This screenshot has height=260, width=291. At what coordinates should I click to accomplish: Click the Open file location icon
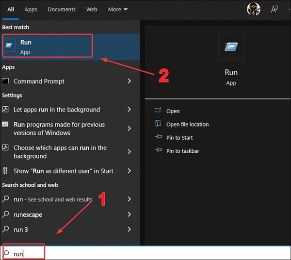tap(158, 124)
